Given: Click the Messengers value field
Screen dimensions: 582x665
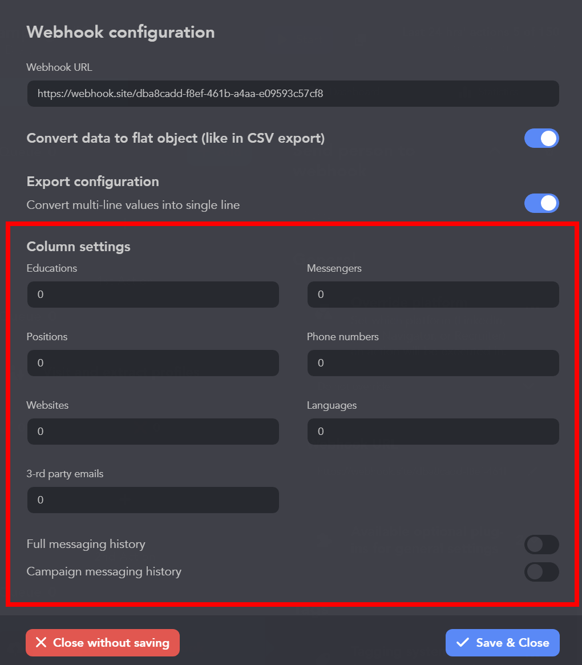Looking at the screenshot, I should tap(433, 295).
